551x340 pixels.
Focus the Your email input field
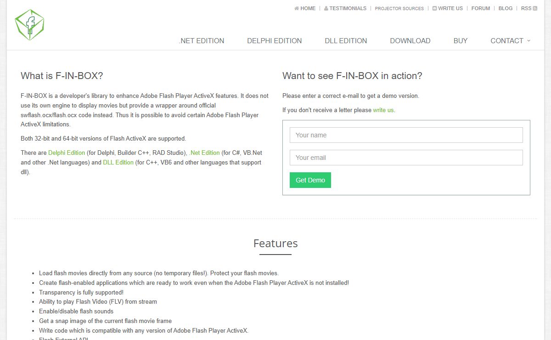click(406, 158)
